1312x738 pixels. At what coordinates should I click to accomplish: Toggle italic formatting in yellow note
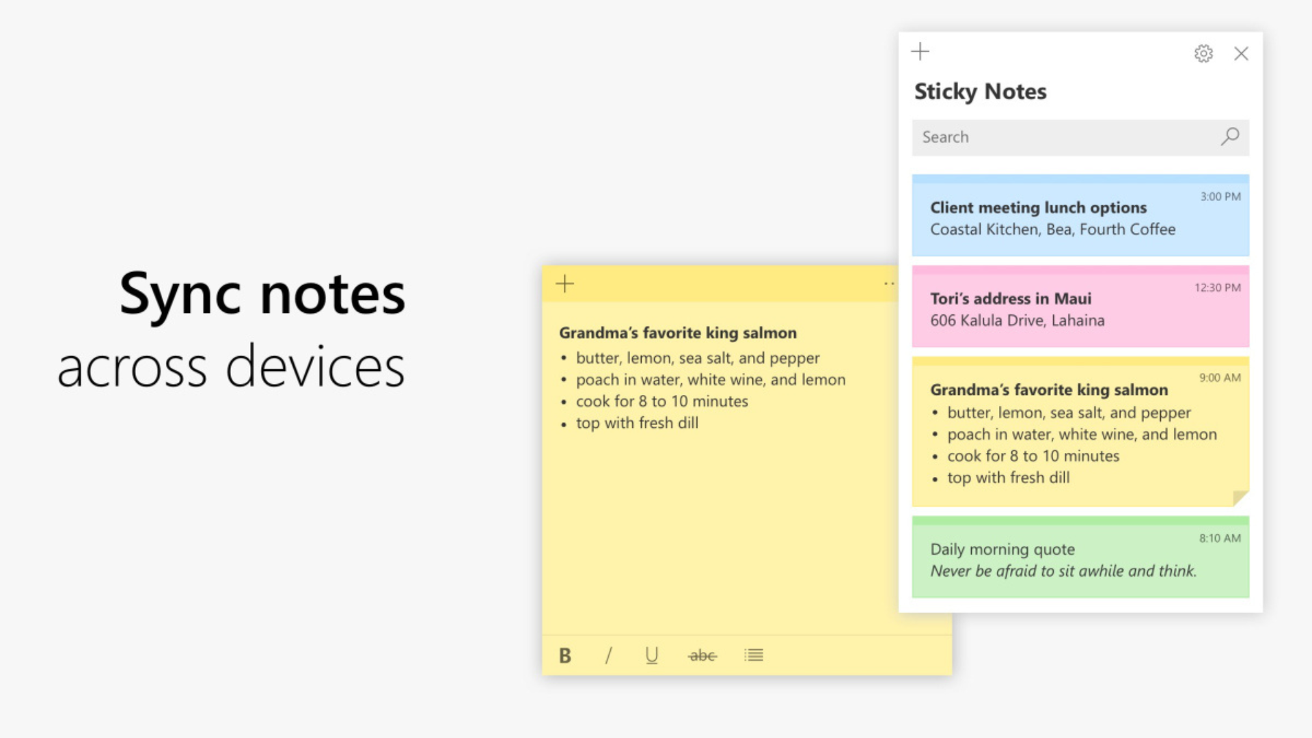[608, 655]
